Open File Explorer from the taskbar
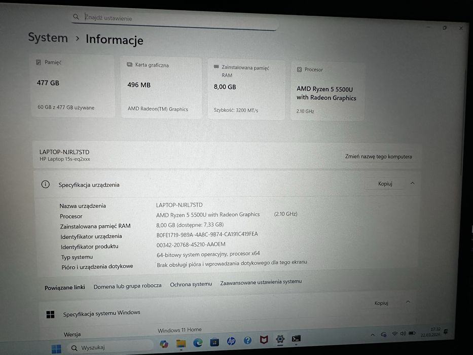Viewport: 473px width, 355px height. (x=181, y=343)
